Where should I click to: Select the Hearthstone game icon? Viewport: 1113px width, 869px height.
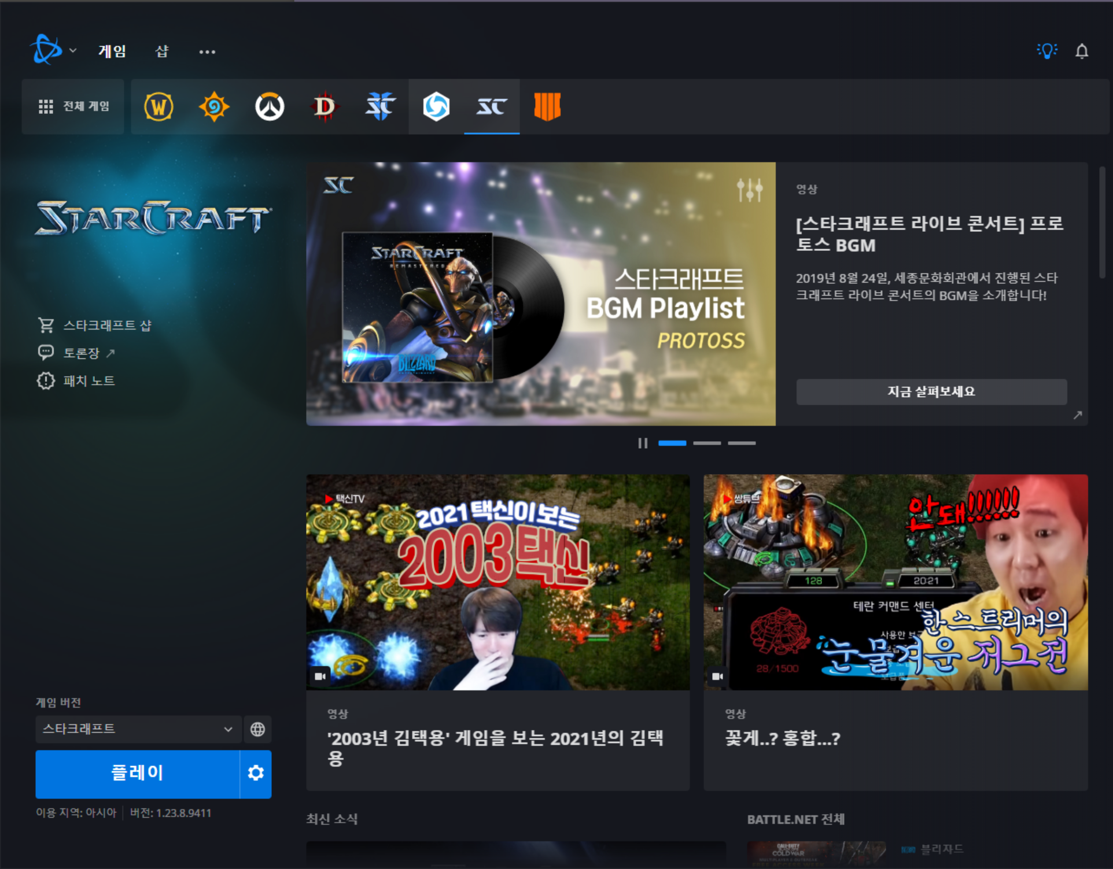coord(214,107)
